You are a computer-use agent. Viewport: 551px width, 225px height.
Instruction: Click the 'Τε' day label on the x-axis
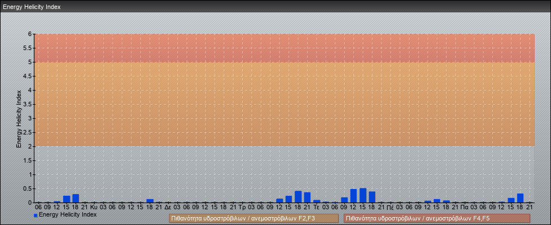click(x=316, y=208)
